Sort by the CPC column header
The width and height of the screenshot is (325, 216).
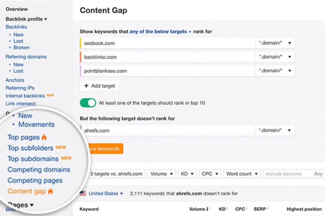(241, 209)
